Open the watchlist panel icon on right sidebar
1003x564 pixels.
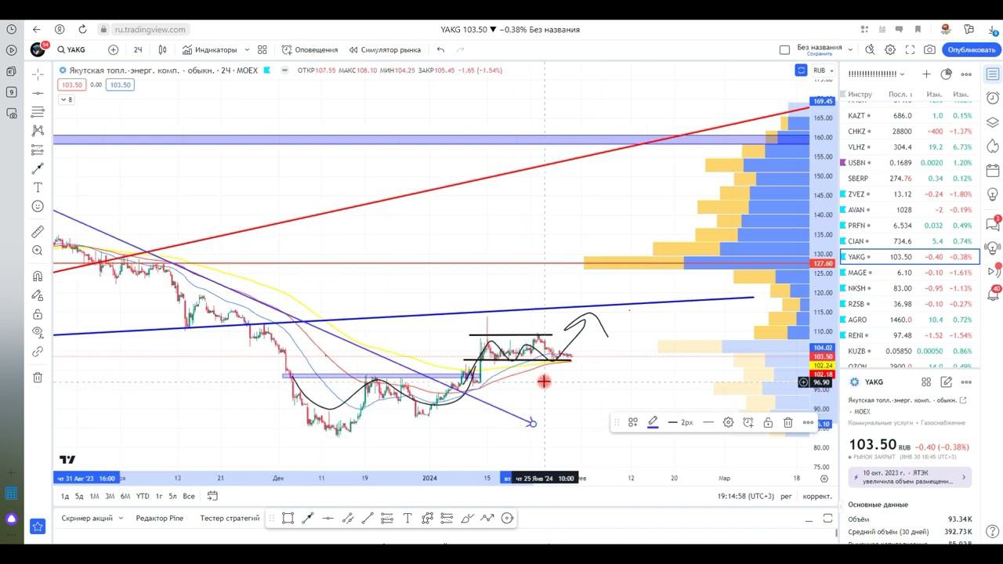993,74
